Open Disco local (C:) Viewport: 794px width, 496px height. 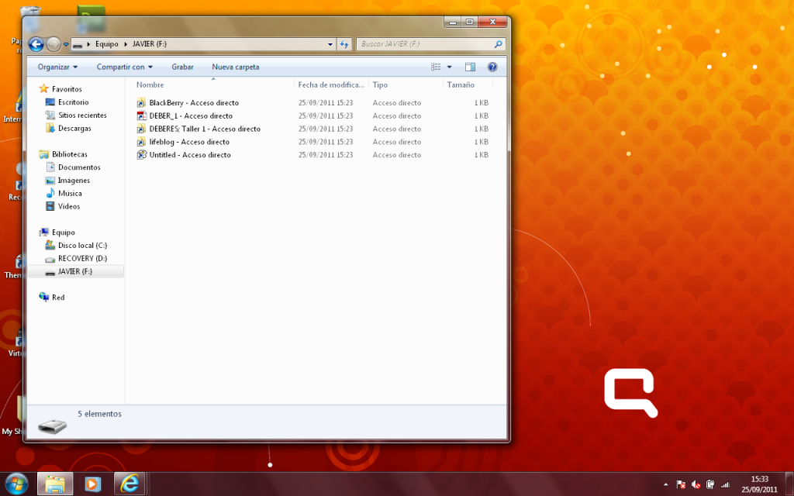click(x=82, y=246)
